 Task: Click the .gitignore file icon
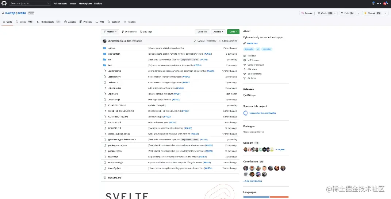[105, 94]
